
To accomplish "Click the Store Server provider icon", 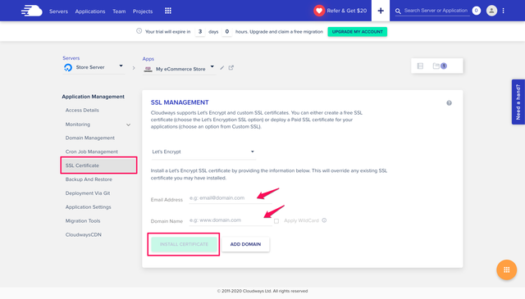I will pos(68,67).
